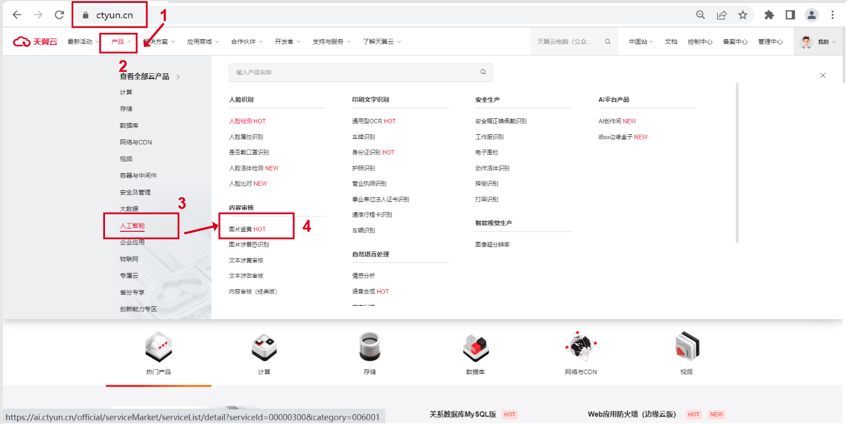Open 通用型OCR product
Screen dimensions: 847x424
[x=374, y=121]
